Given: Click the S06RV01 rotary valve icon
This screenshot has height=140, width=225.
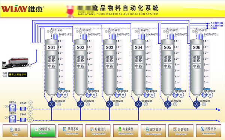Looking at the screenshot, I should [196, 104].
